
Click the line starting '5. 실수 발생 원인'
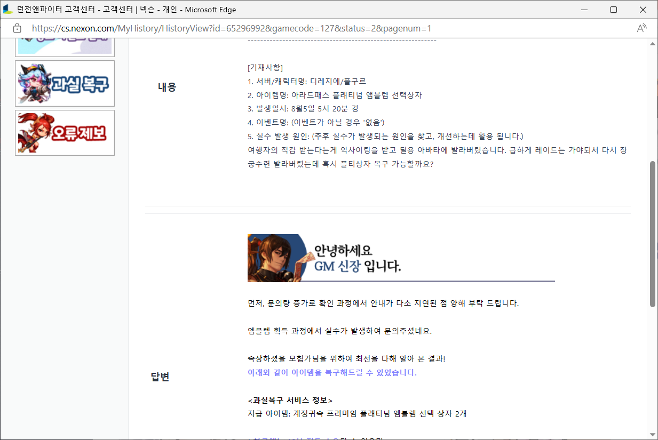386,137
